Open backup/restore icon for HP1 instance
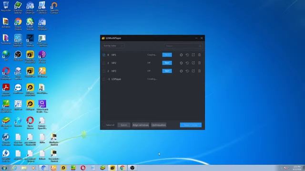Viewport: 305px width, 171px height. (187, 55)
